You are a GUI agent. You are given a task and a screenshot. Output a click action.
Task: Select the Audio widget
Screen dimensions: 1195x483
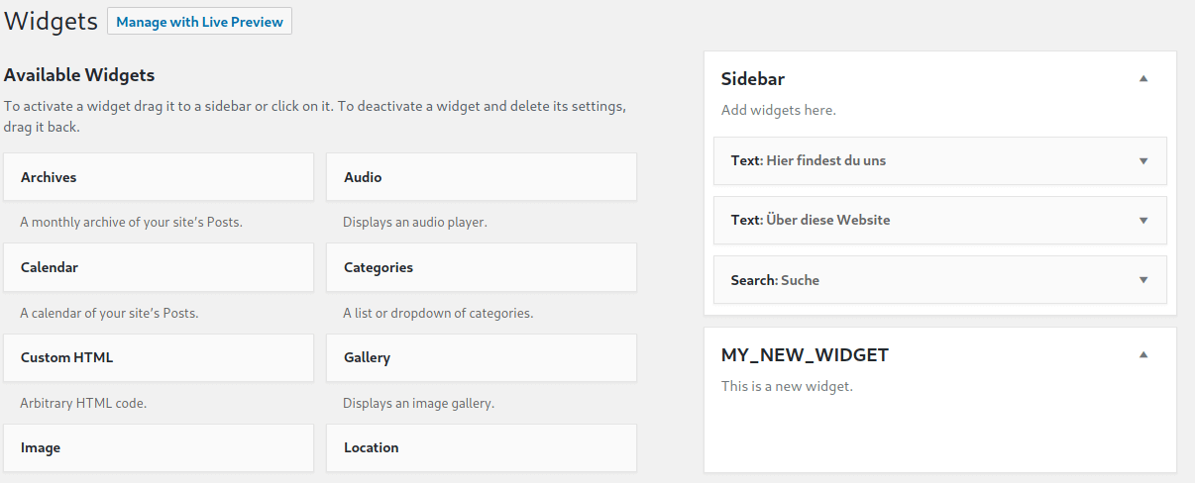[x=482, y=177]
